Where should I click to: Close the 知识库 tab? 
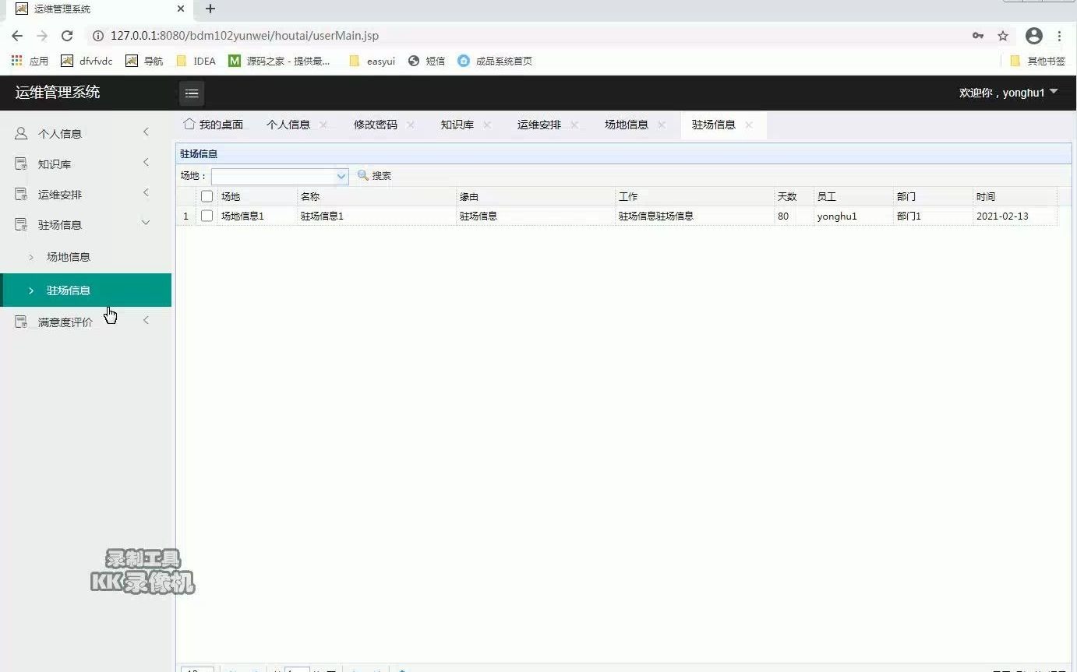pos(487,125)
